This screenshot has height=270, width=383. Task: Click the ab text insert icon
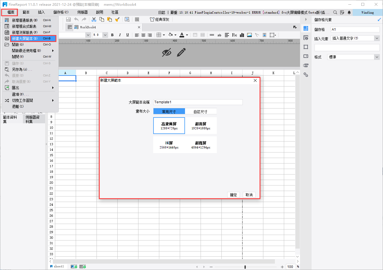(x=219, y=35)
